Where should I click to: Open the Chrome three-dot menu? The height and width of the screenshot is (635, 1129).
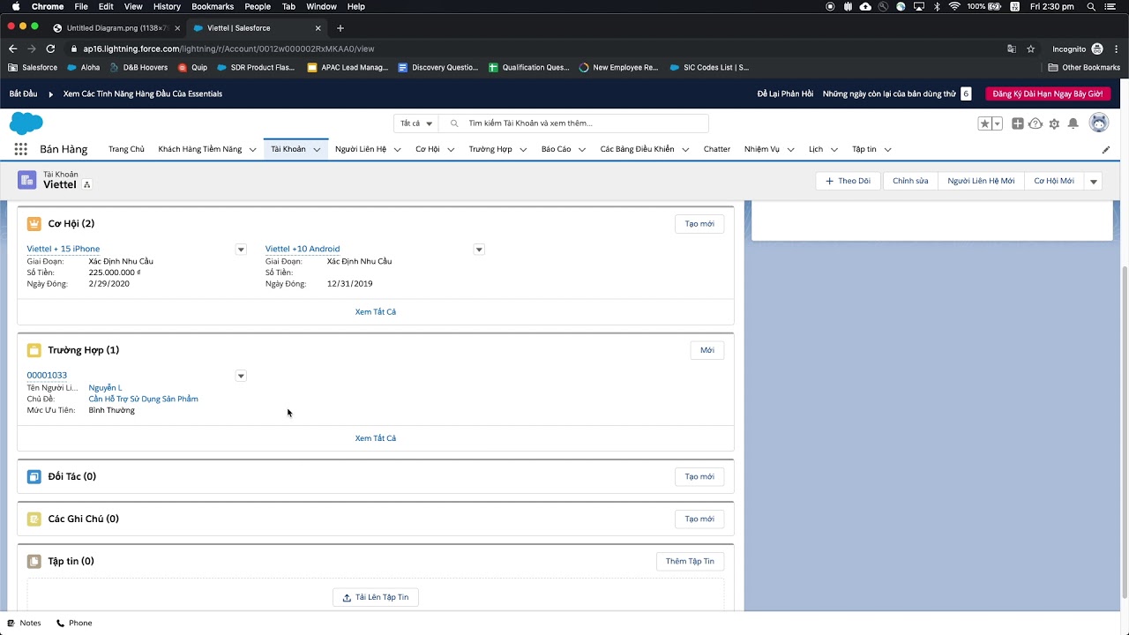point(1116,49)
